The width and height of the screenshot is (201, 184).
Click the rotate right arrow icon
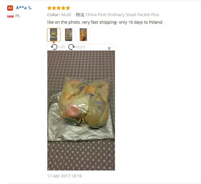tap(72, 47)
